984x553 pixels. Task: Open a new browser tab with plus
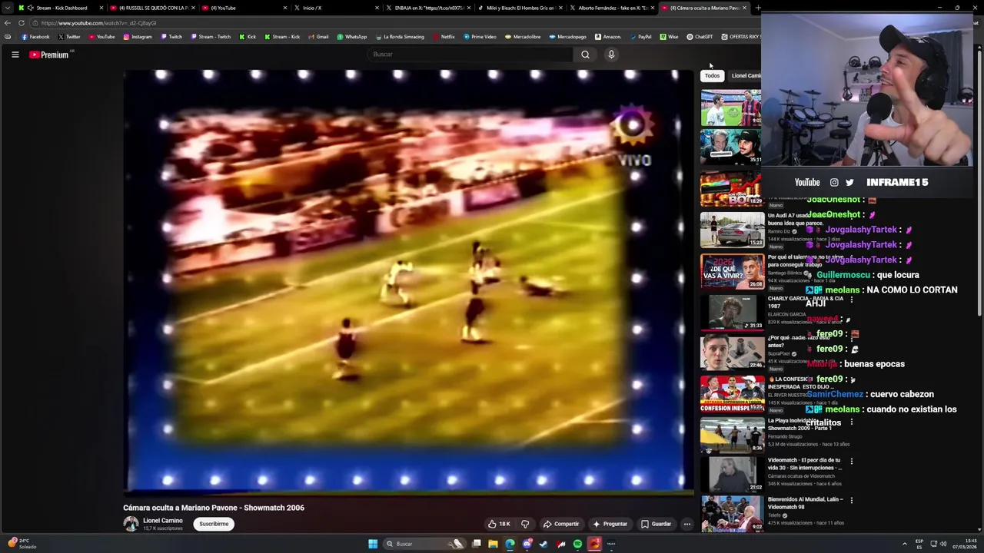pos(758,8)
